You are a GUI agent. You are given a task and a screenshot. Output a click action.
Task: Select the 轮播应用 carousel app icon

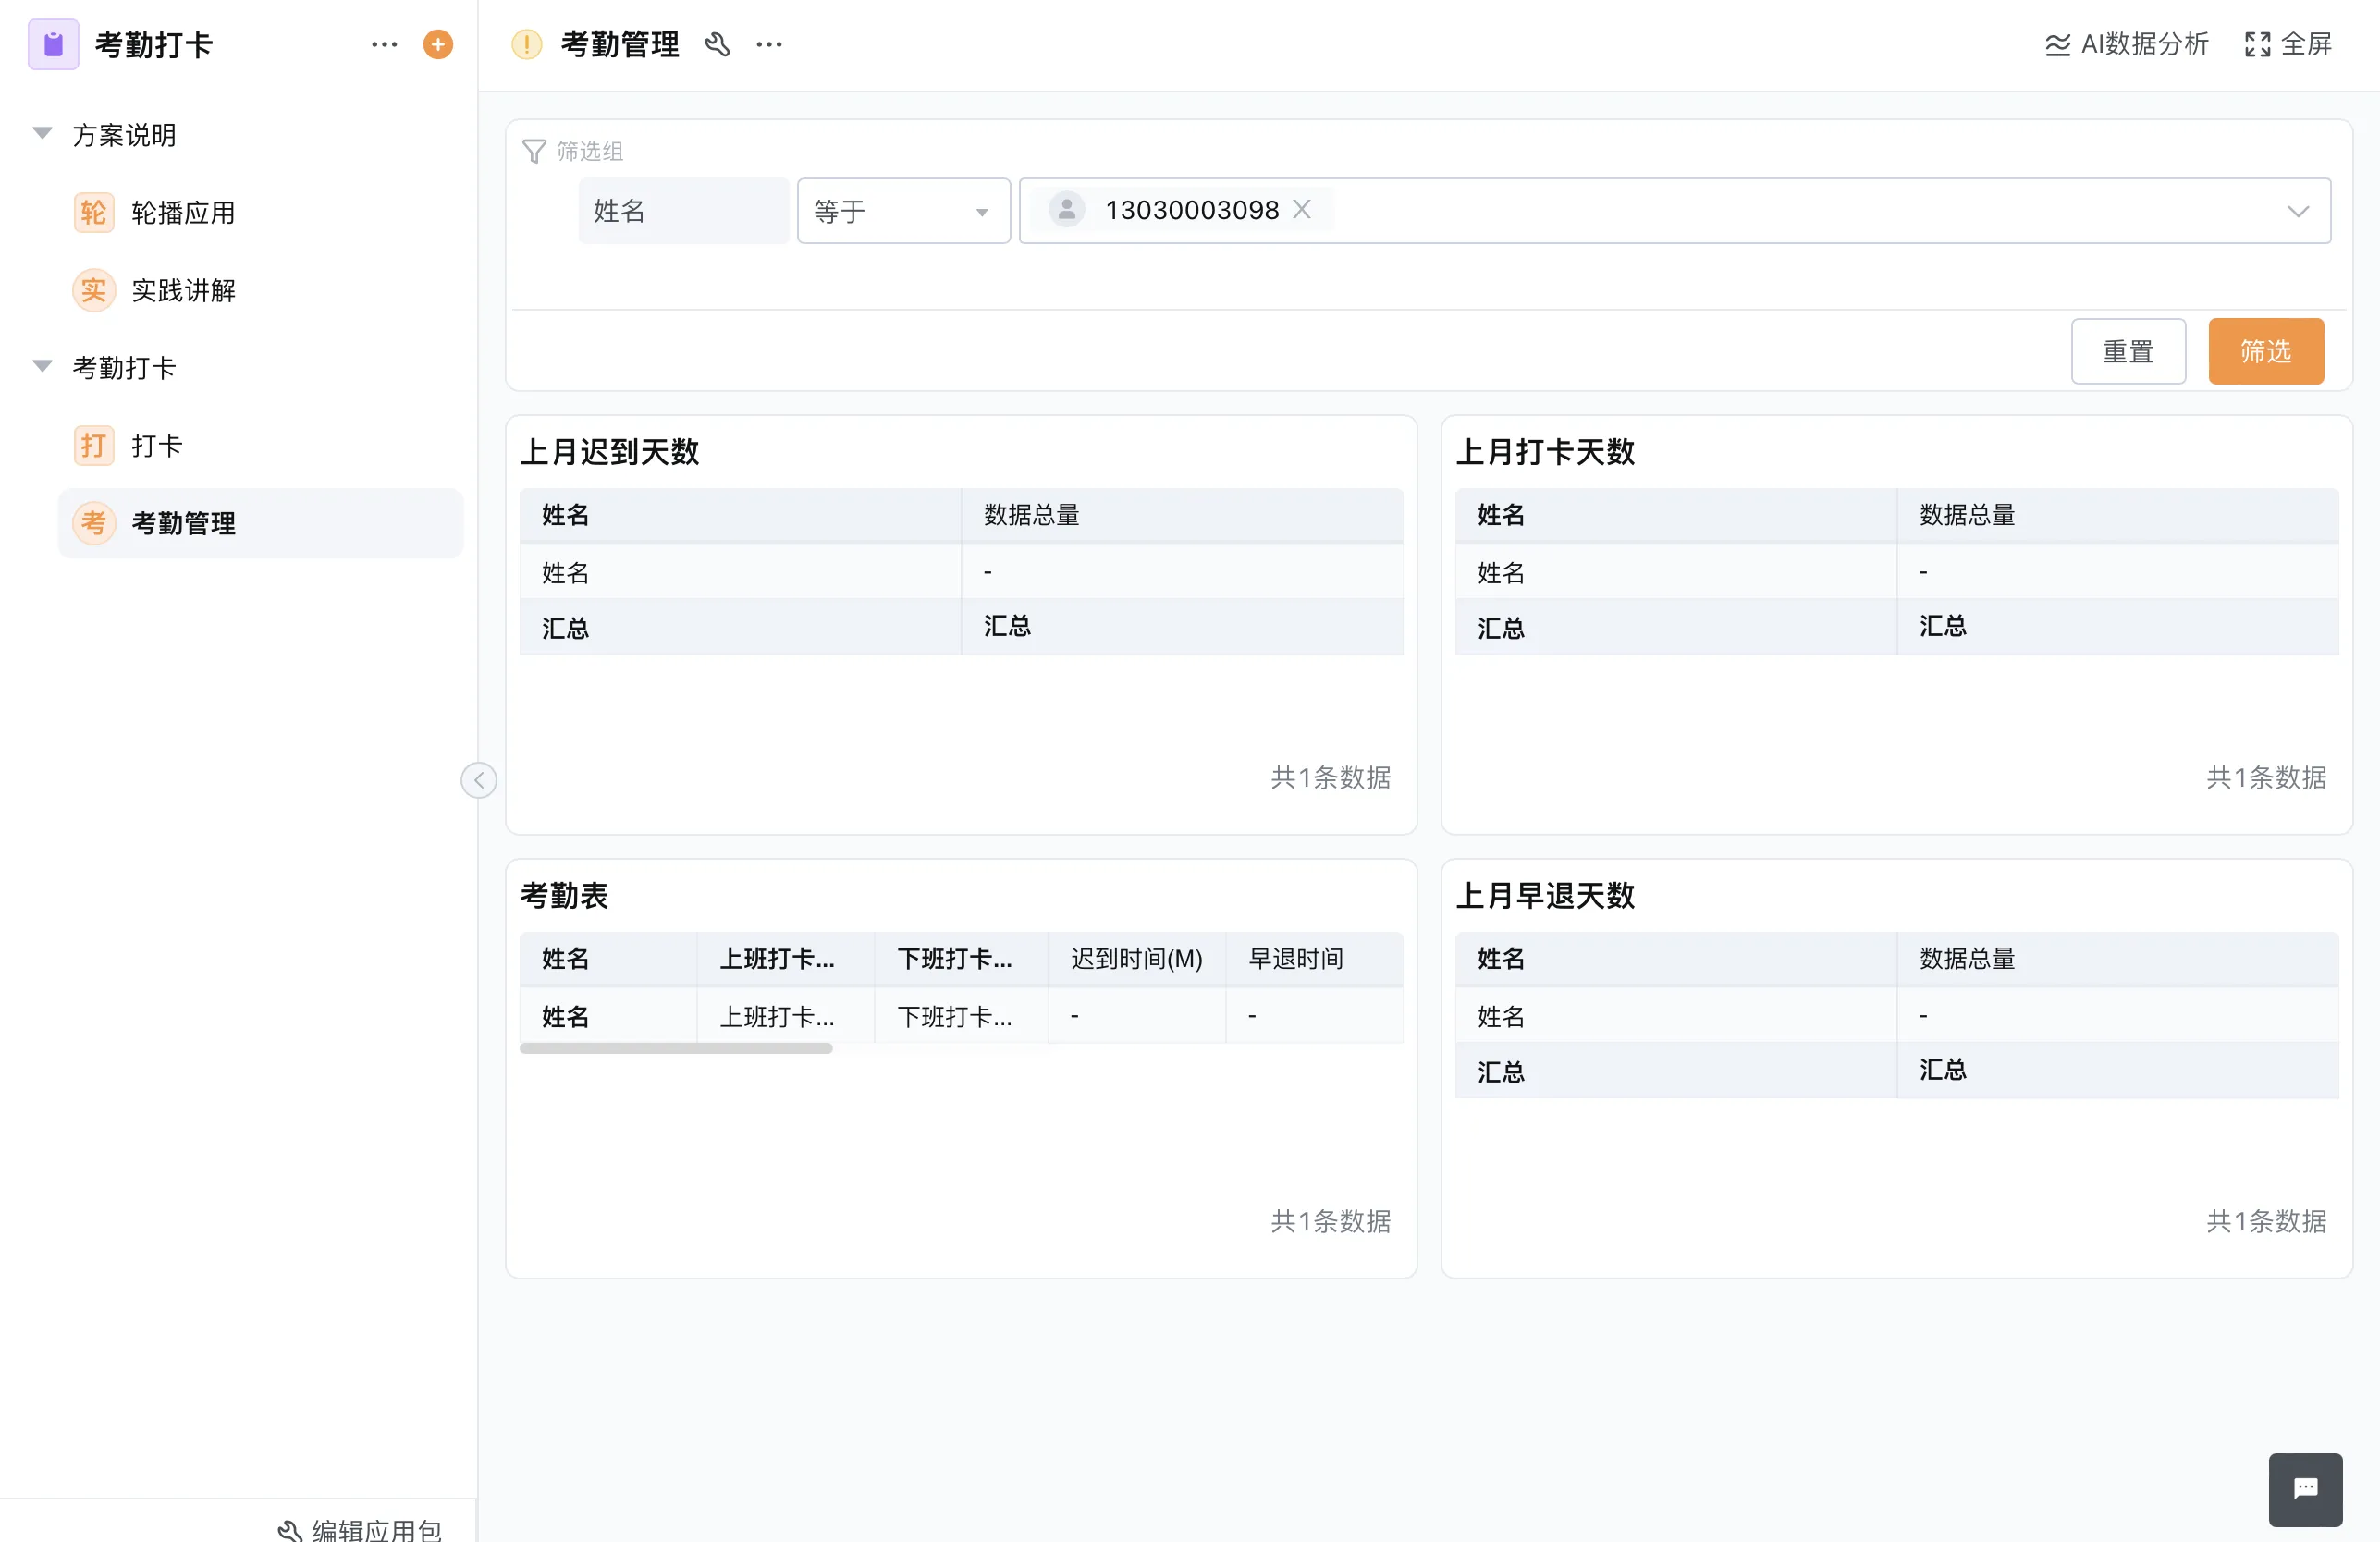point(93,211)
